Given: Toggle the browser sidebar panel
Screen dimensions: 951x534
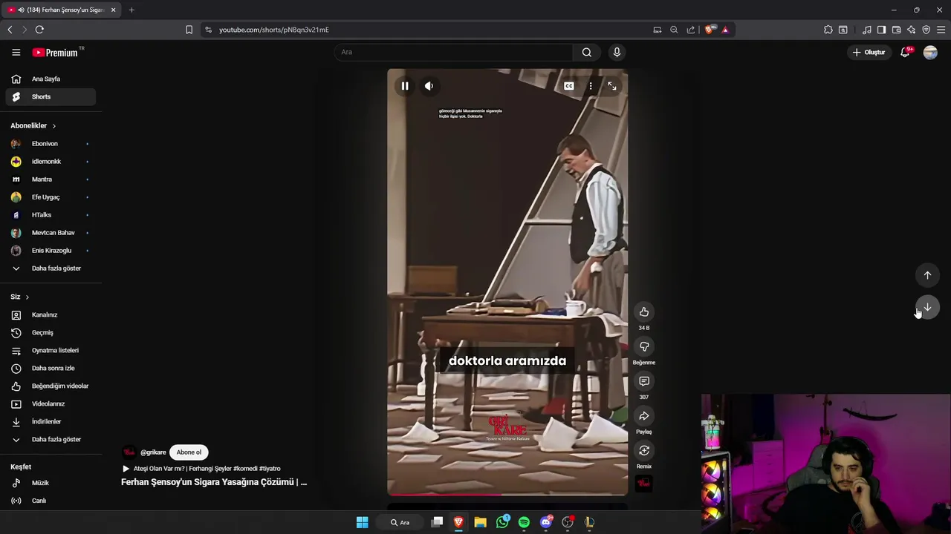Looking at the screenshot, I should point(881,30).
